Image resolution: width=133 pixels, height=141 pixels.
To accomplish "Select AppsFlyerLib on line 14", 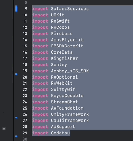I will pos(67,40).
